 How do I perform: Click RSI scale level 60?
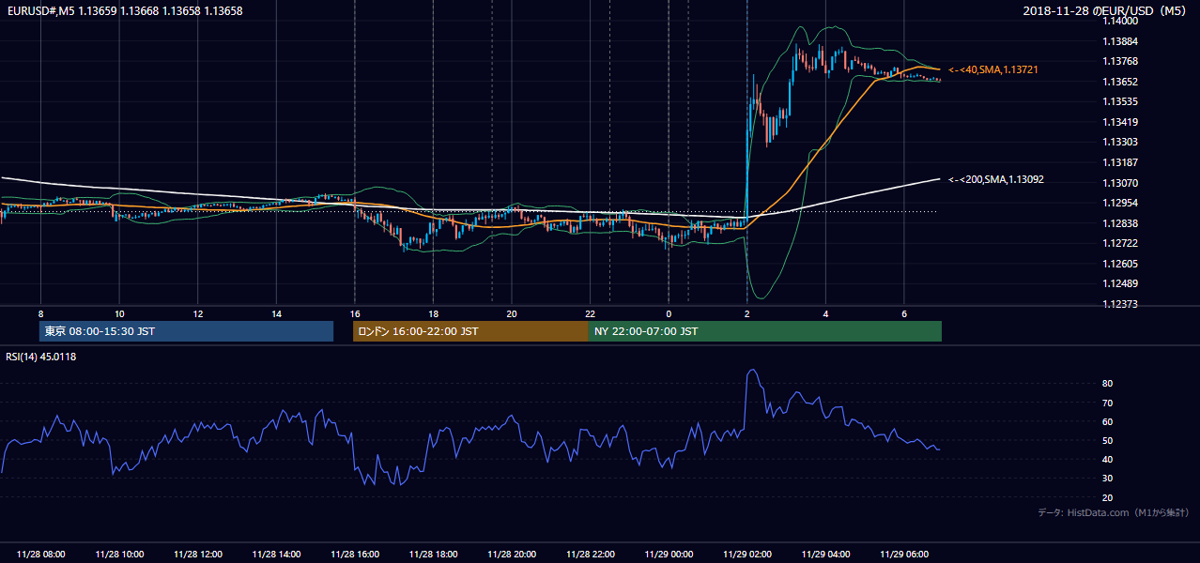[1108, 421]
